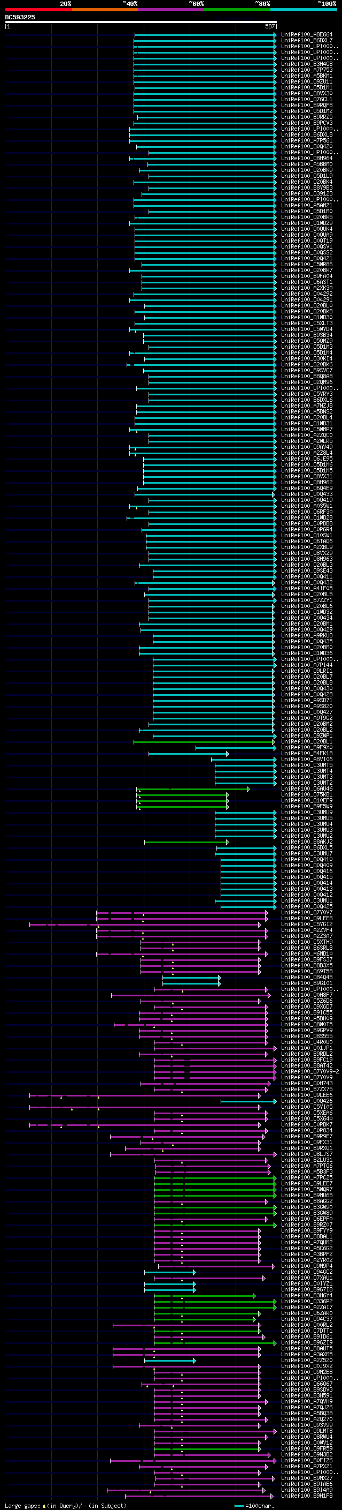The width and height of the screenshot is (342, 1510).
Task: Open hit UniRef100_A8E664
Action: pos(306,35)
